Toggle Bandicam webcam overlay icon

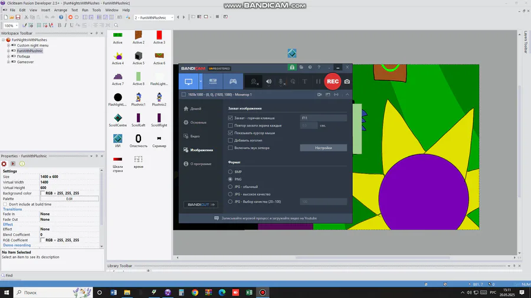tap(254, 81)
